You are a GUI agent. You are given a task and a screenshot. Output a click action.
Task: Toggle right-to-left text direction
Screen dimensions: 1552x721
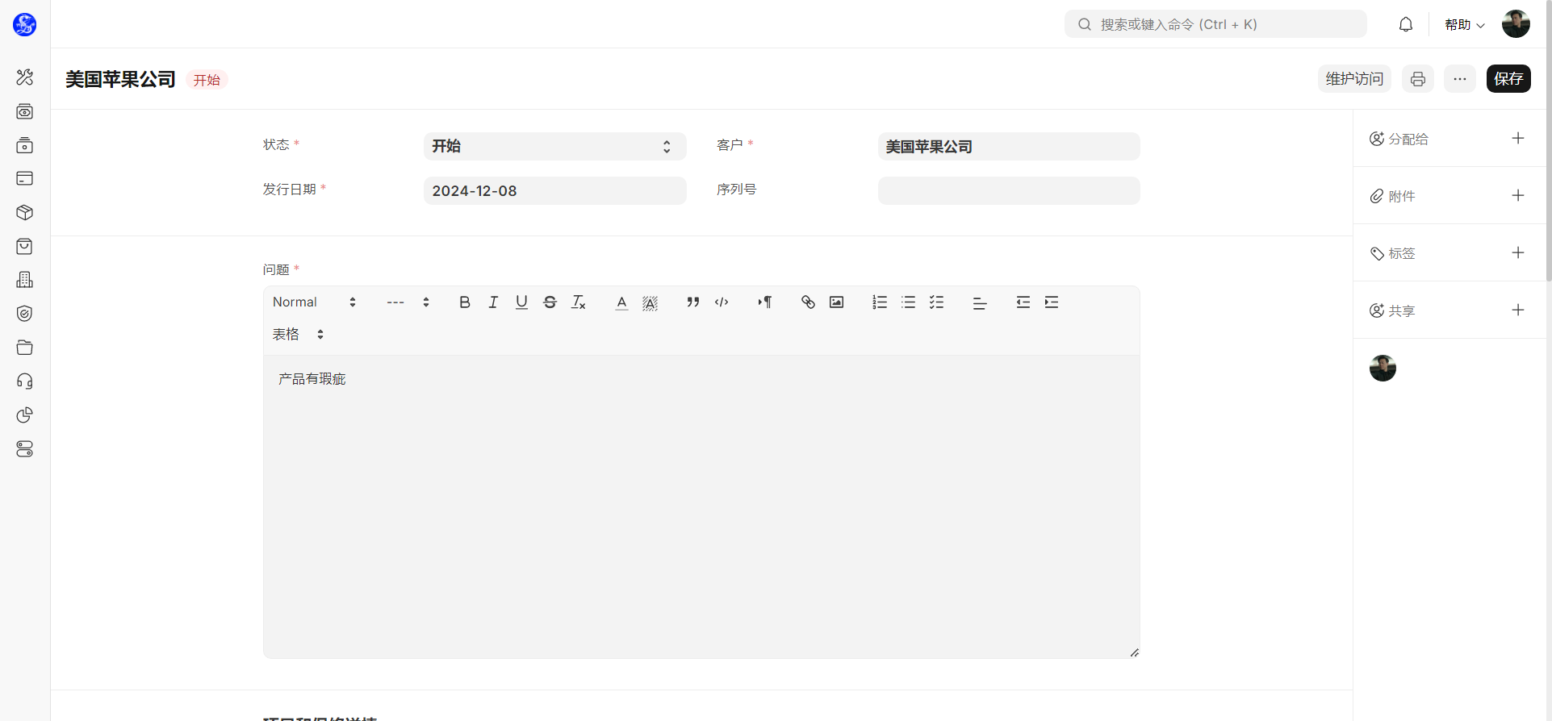[764, 302]
